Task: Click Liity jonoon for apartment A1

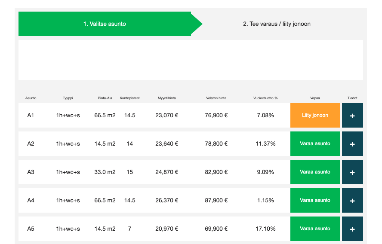Action: coord(315,115)
